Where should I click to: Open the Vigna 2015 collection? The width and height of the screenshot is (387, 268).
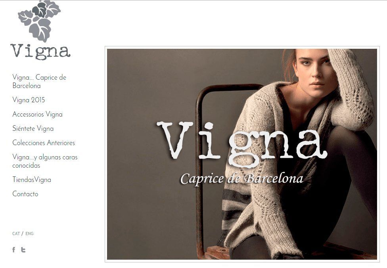[29, 100]
